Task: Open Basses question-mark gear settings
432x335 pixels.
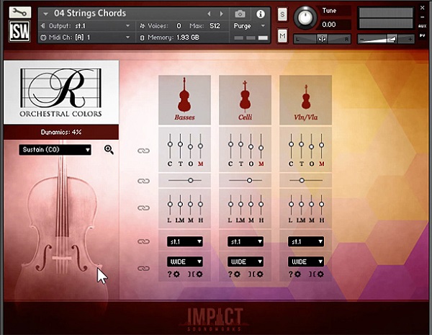Action: click(174, 274)
